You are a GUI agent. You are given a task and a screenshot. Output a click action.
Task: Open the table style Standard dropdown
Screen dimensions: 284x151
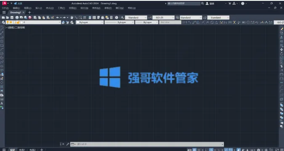click(191, 18)
